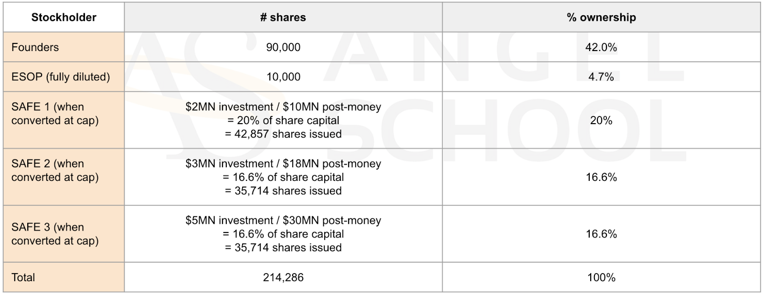The image size is (764, 295).
Task: Select the # shares header cell
Action: point(283,17)
